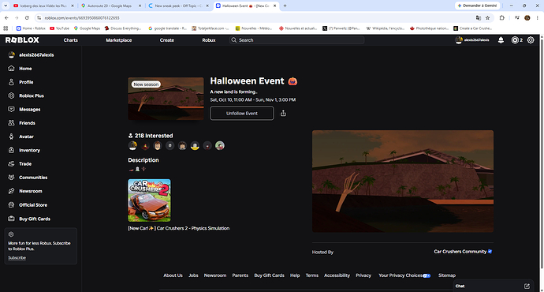
Task: Open the Newsroom sidebar icon
Action: 12,191
